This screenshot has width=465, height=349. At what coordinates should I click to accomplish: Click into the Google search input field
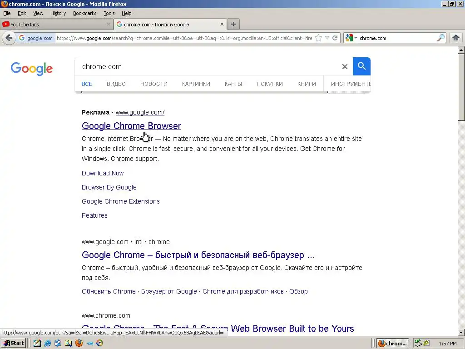[208, 66]
